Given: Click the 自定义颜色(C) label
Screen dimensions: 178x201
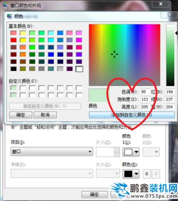Looking at the screenshot, I should point(24,81).
